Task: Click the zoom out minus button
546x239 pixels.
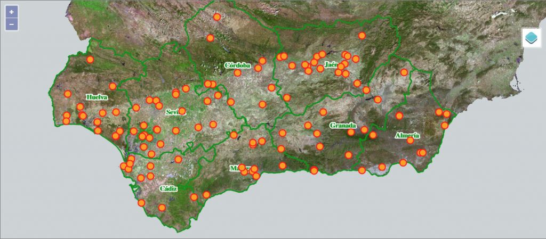Action: coord(12,24)
